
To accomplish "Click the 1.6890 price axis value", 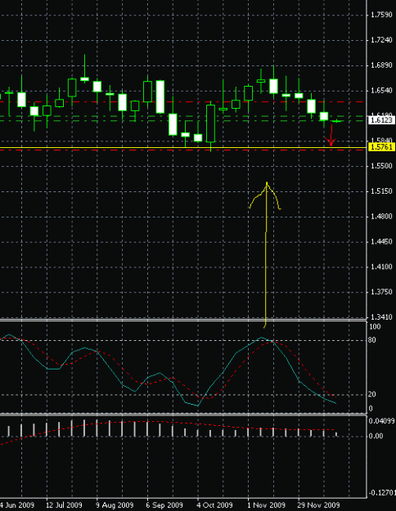I will (x=381, y=65).
